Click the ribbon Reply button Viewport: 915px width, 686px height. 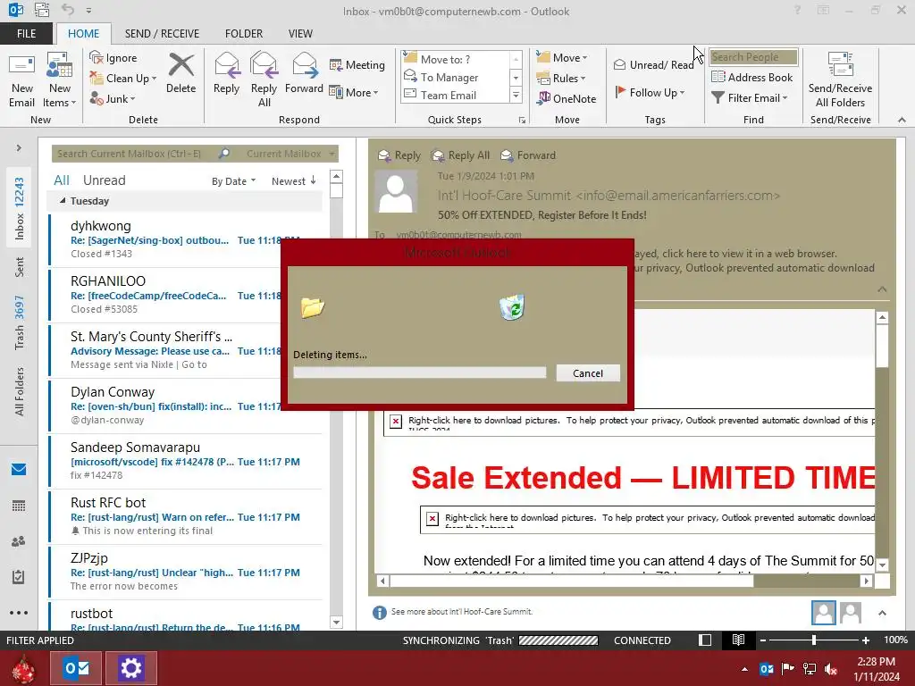[x=226, y=74]
